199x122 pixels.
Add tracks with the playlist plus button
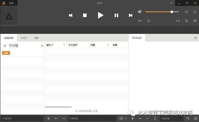pos(132,118)
